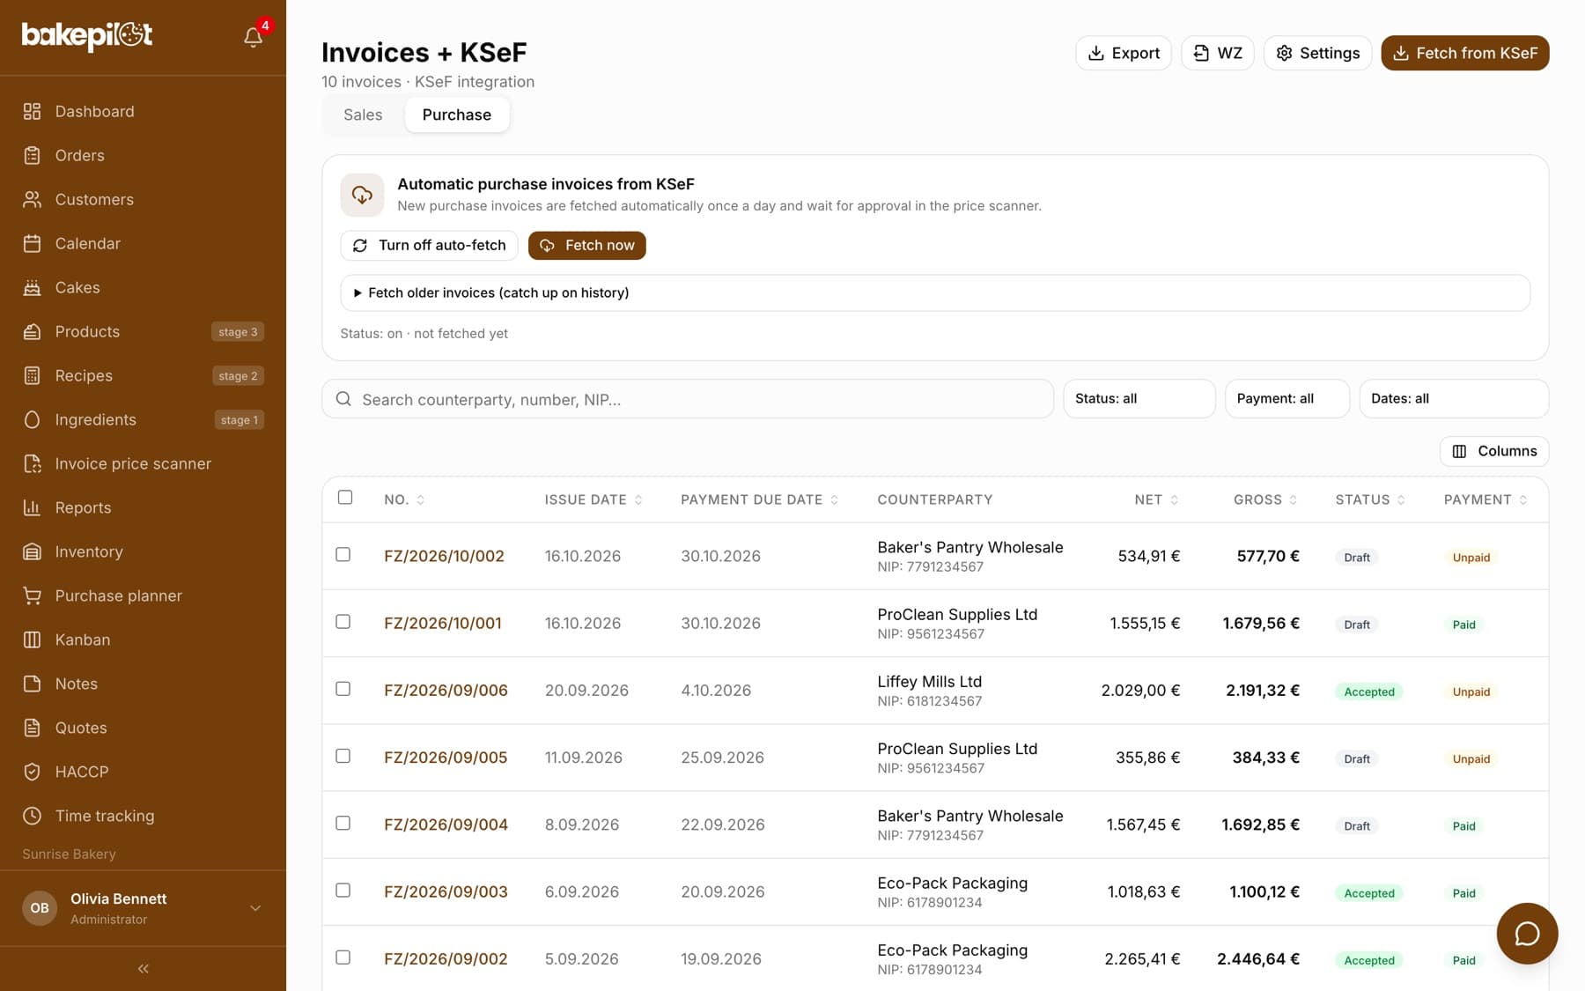The width and height of the screenshot is (1585, 991).
Task: Collapse the sidebar with double chevron
Action: coord(143,969)
